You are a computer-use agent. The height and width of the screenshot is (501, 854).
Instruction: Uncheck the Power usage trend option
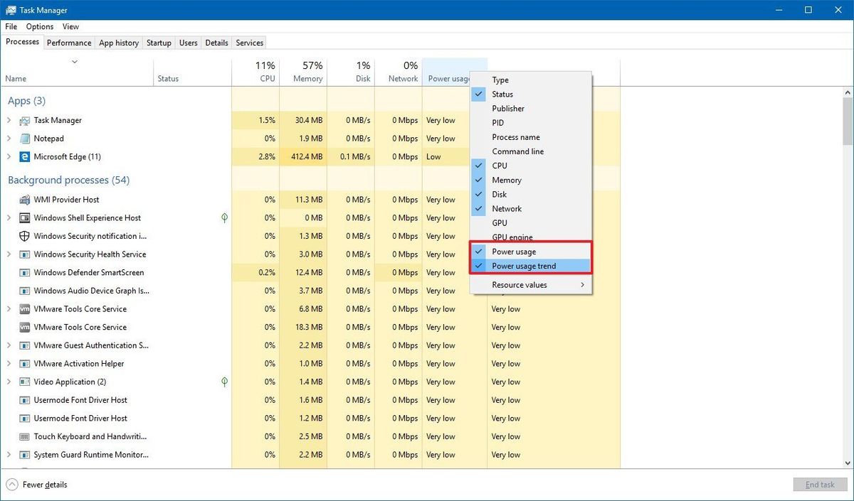[524, 266]
